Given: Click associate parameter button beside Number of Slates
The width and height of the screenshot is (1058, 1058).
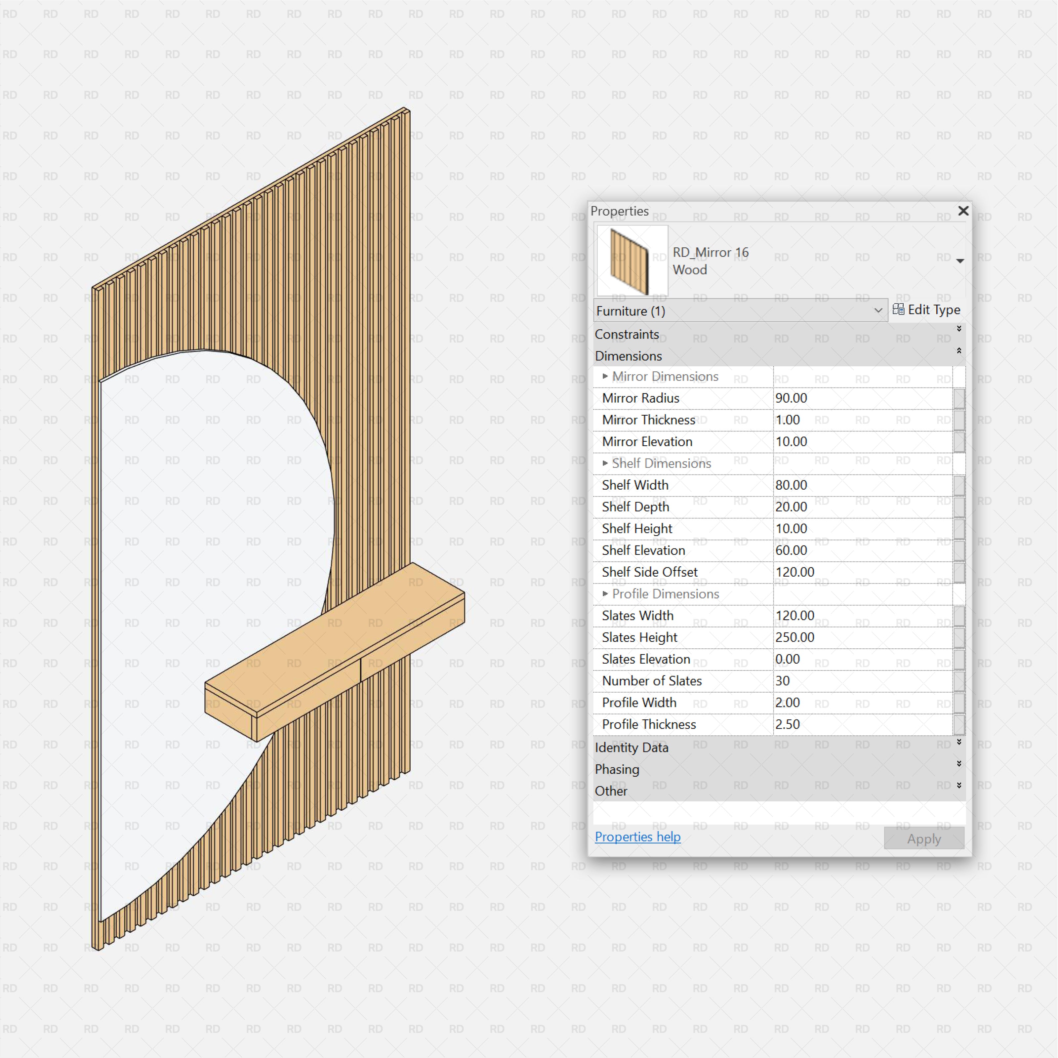Looking at the screenshot, I should 959,681.
